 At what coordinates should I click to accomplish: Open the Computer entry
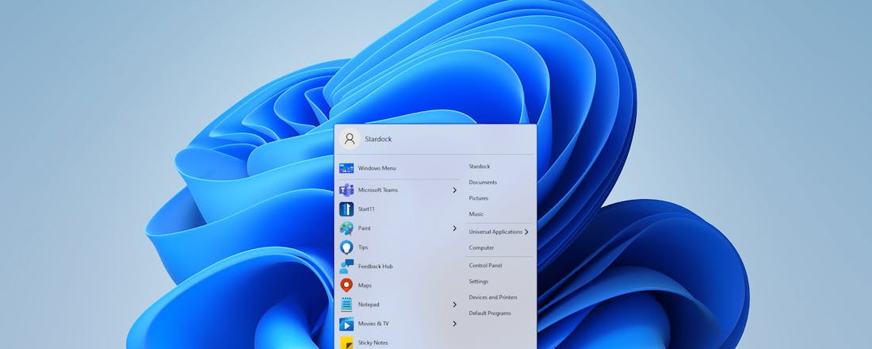[x=481, y=247]
